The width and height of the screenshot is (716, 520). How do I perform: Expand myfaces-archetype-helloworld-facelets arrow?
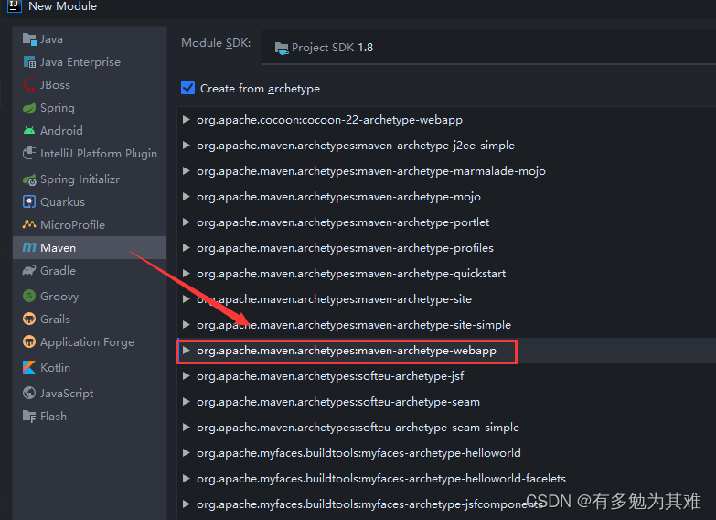click(187, 479)
